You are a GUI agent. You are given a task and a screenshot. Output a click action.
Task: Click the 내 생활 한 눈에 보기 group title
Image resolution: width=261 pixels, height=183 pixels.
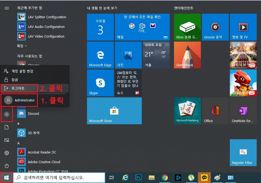102,8
